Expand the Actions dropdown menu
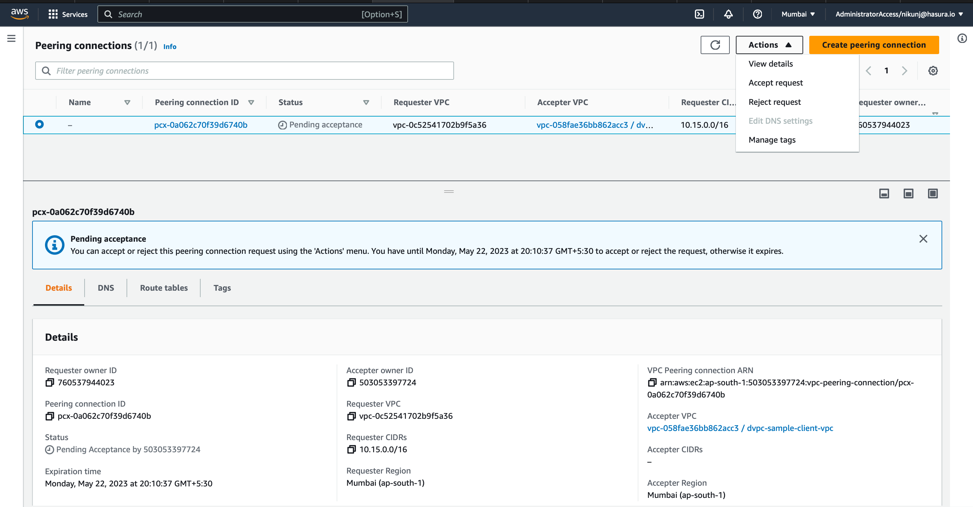The width and height of the screenshot is (973, 507). 770,44
